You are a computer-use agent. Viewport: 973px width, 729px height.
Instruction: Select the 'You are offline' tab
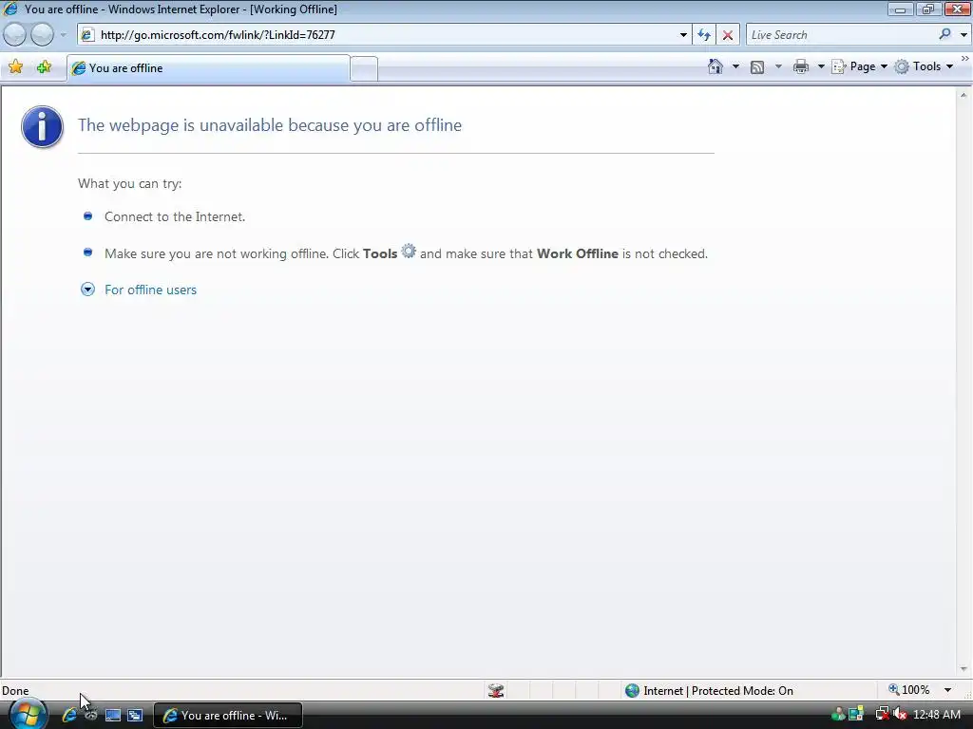tap(208, 68)
